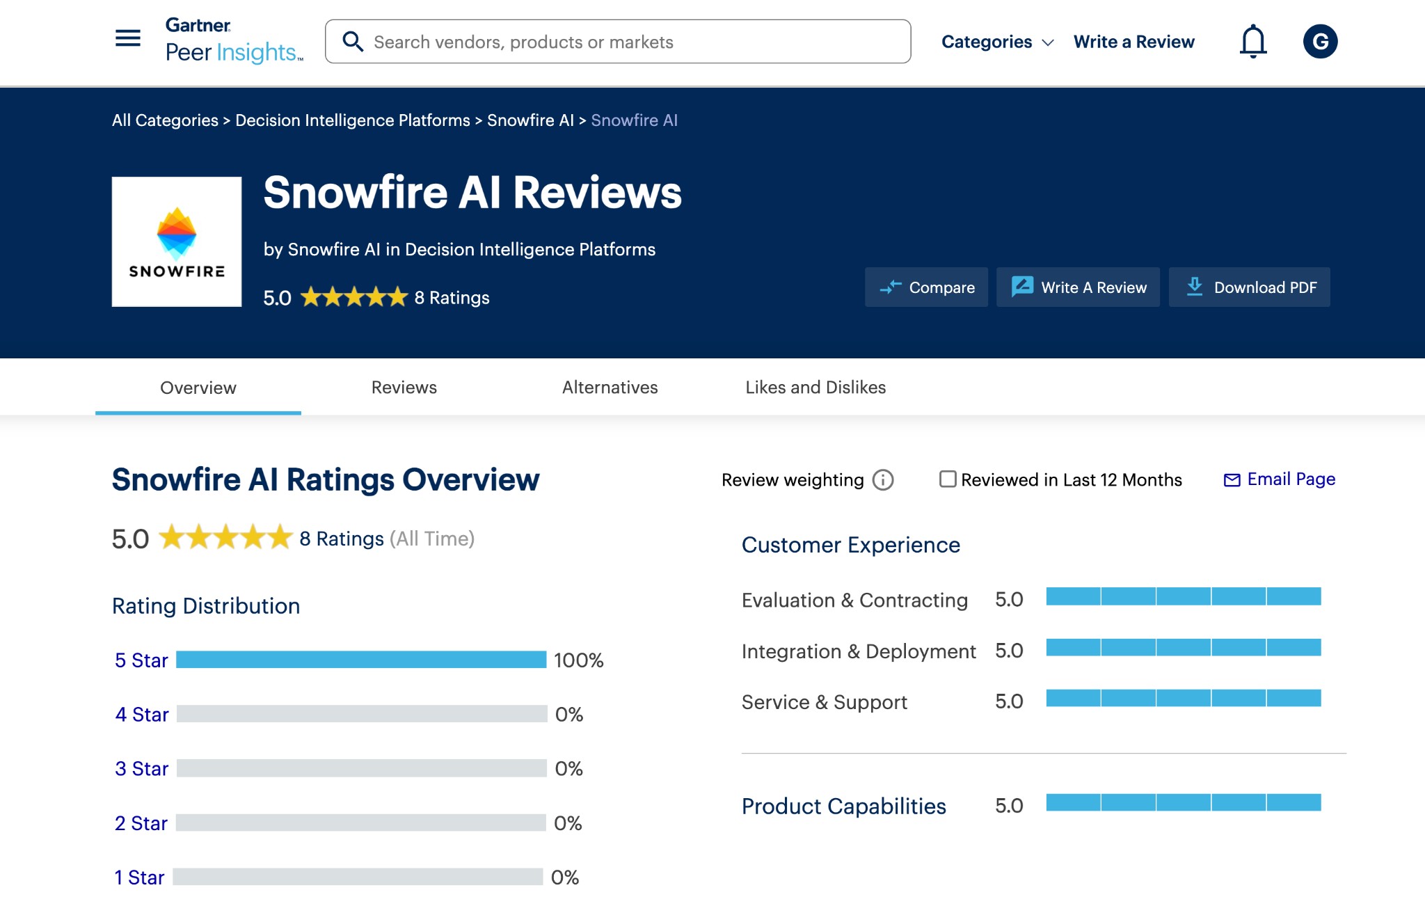Click the Write A Review pencil icon

point(1021,287)
